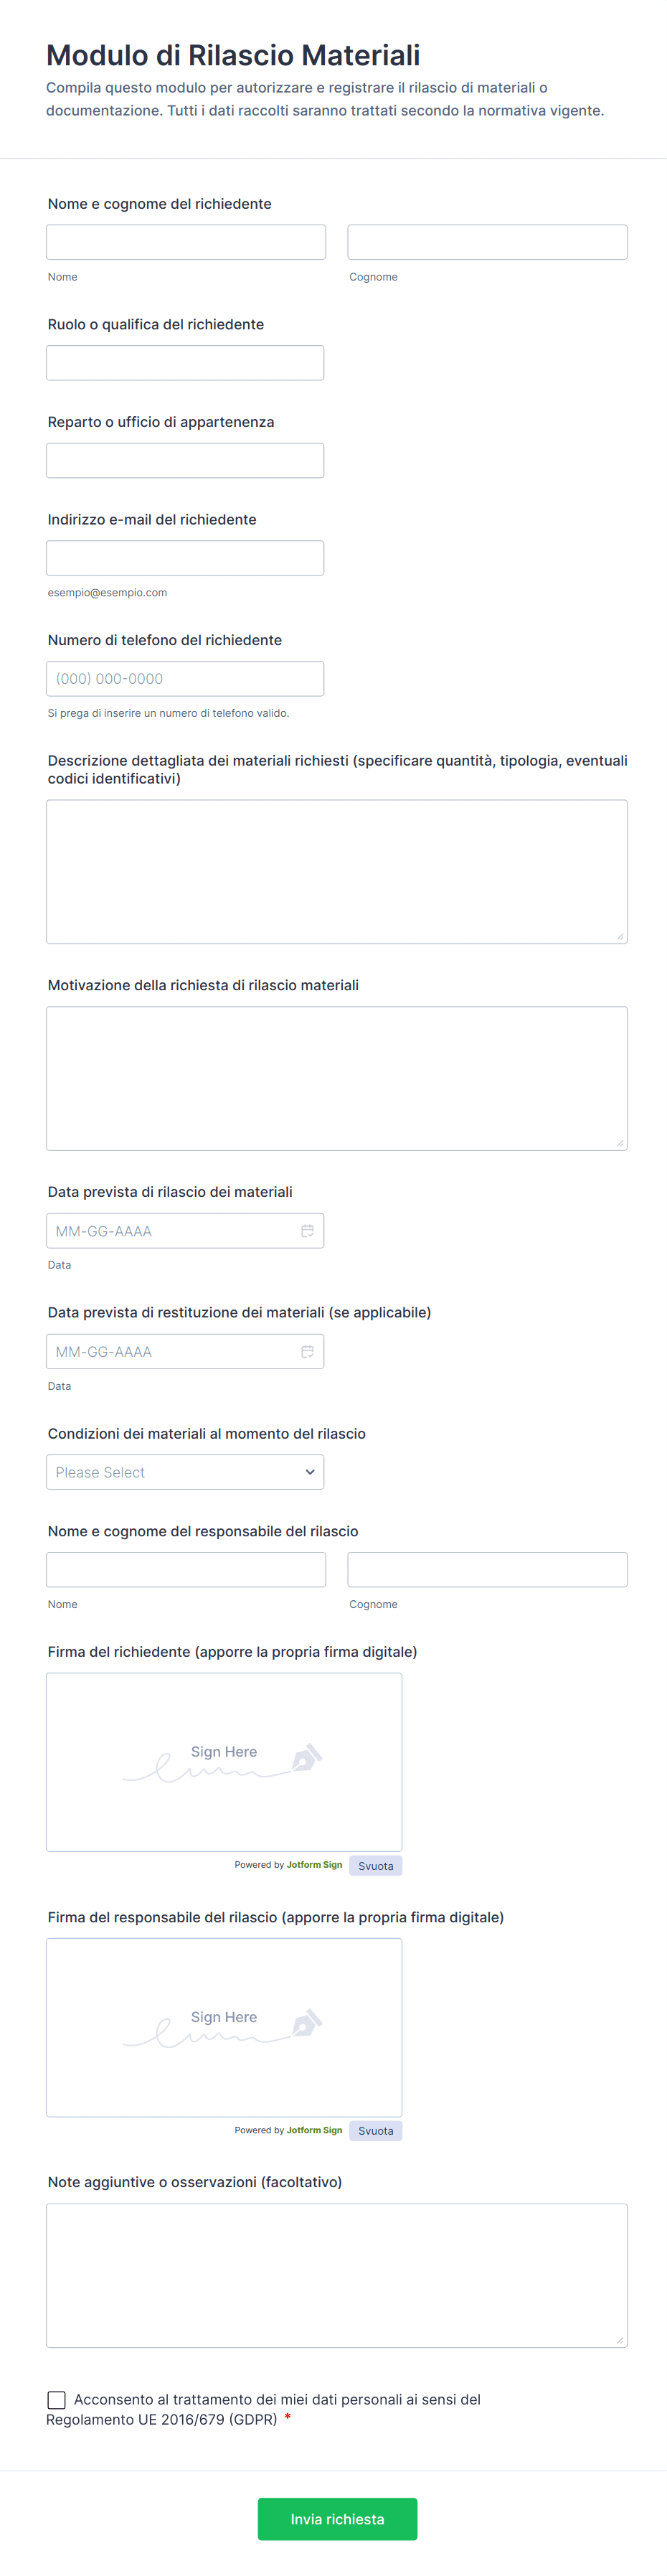Screen dimensions: 667x2576
Task: Click the additional notes textarea
Action: 336,2275
